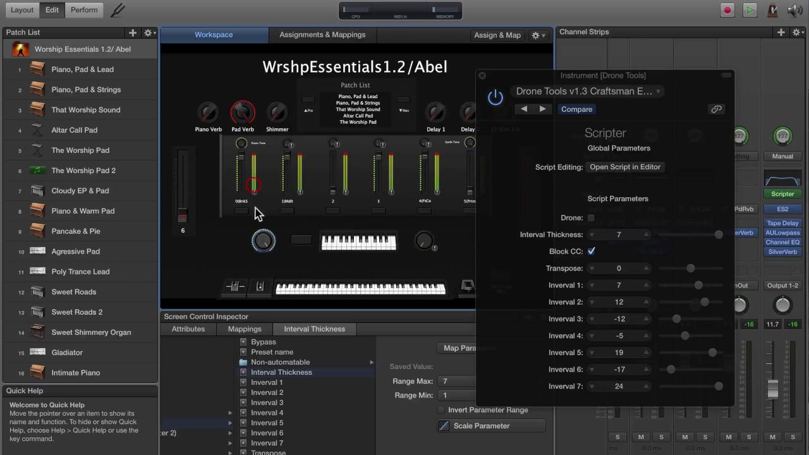Image resolution: width=809 pixels, height=455 pixels.
Task: Click the Range Min input field
Action: 456,395
